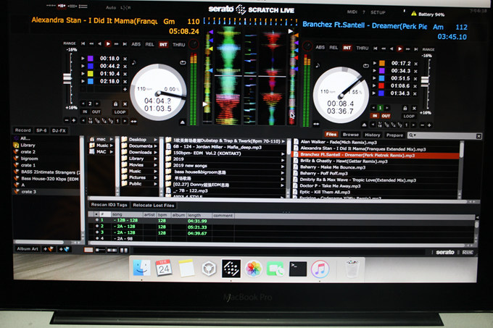Toggle right deck INT mode
Screen dimensions: 493x328
(x=347, y=48)
